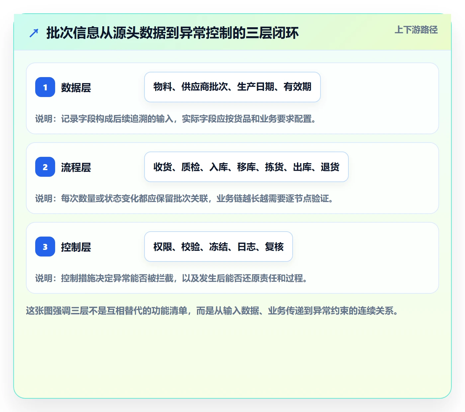Screen dimensions: 465x412
Task: Select the 控制层 heading
Action: [x=76, y=247]
